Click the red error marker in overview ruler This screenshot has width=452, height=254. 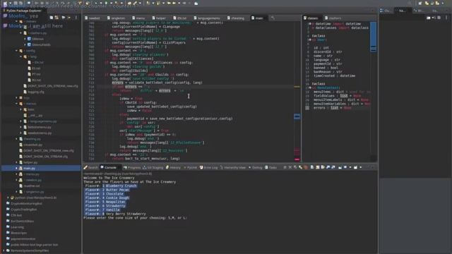[297, 159]
